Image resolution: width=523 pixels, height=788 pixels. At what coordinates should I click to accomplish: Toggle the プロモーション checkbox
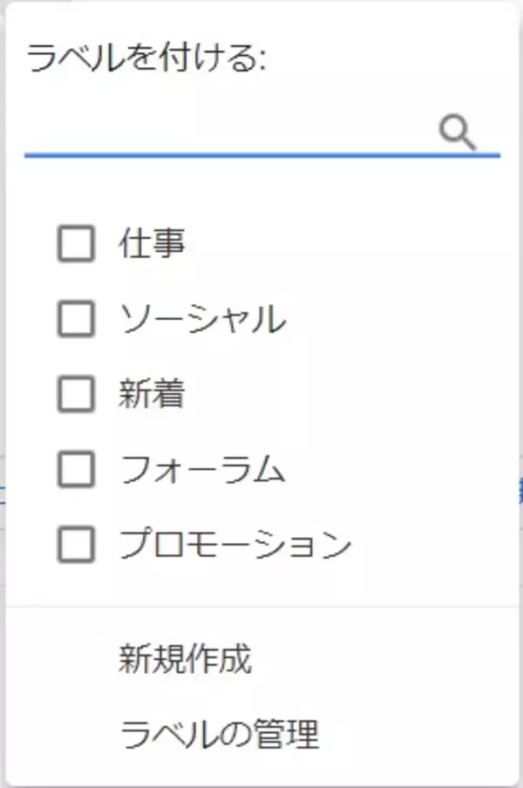click(76, 546)
